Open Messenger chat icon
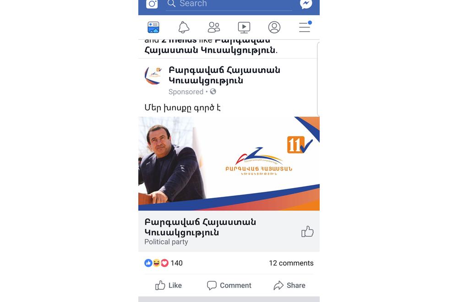Screen dimensions: 458x302 click(306, 4)
